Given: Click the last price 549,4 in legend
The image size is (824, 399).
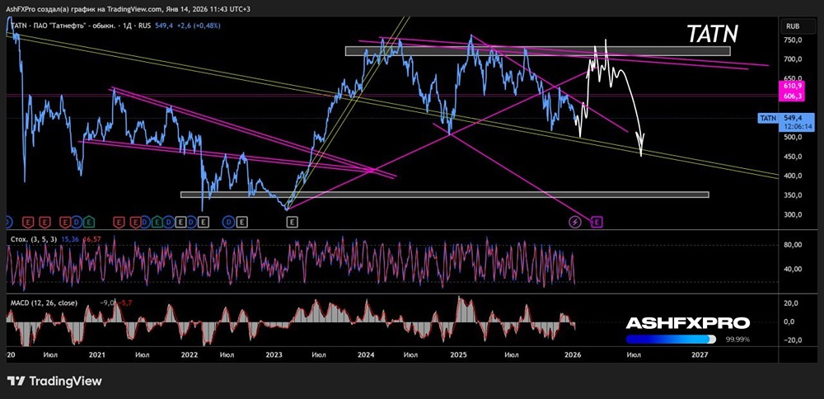Looking at the screenshot, I should [x=163, y=26].
